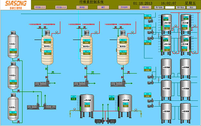
Task: Toggle the green branch valve right of 胶溶釜B outlet
Action: [x=92, y=73]
